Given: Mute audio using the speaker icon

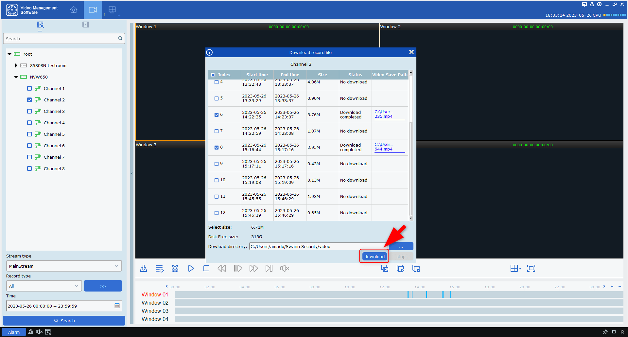Looking at the screenshot, I should coord(284,268).
